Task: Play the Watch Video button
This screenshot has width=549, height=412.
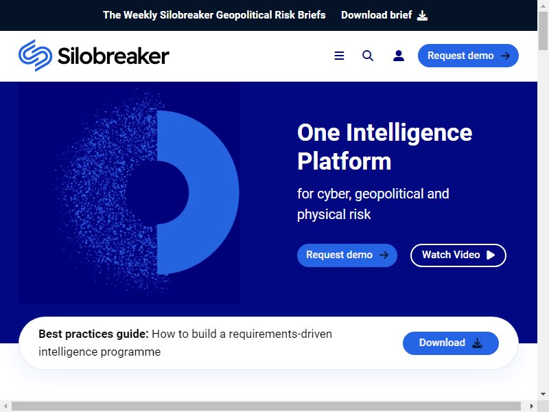Action: pos(458,255)
